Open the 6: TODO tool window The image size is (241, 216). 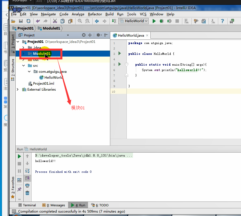pos(100,205)
